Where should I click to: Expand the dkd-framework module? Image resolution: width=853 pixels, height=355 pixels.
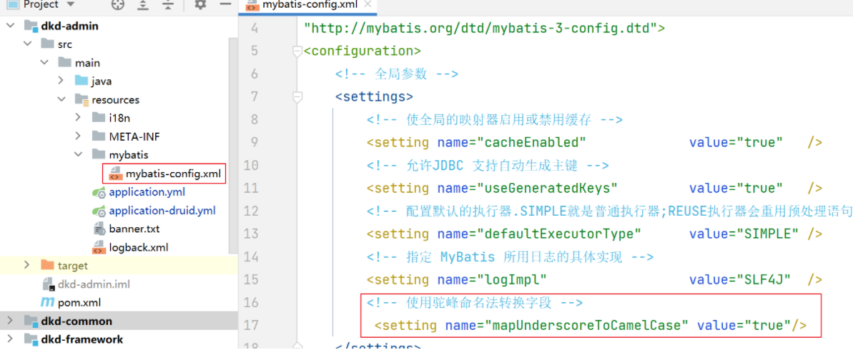[11, 339]
